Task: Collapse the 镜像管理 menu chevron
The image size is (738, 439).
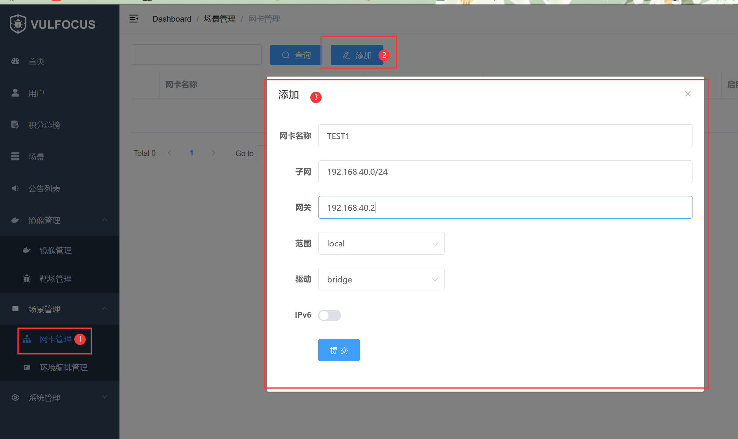Action: tap(105, 220)
